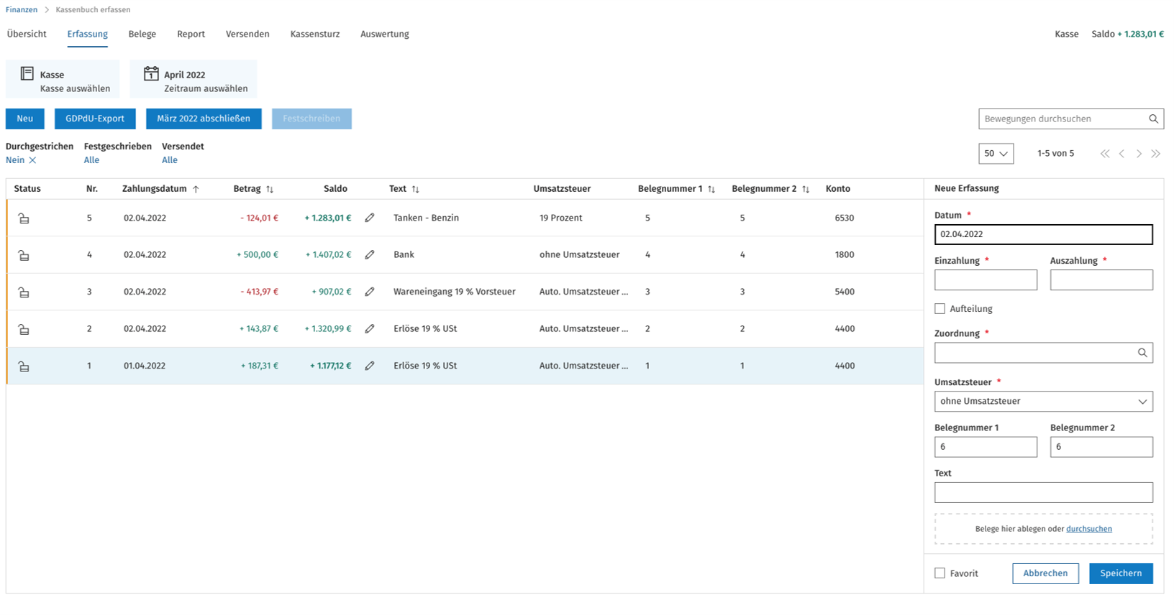Click the status icon of entry number 4
This screenshot has height=615, width=1174.
[24, 255]
